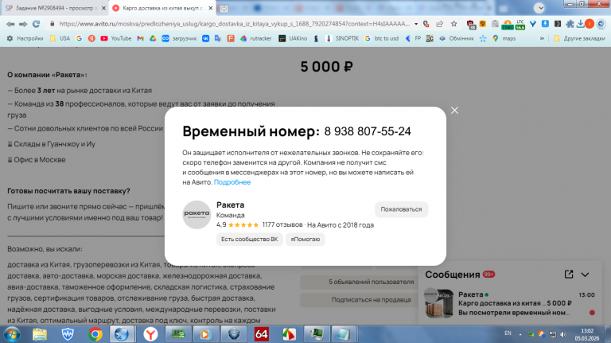Open the Ракета seller avatar
Image resolution: width=611 pixels, height=343 pixels.
pos(197,215)
